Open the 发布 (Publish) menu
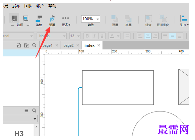 pos(16,6)
